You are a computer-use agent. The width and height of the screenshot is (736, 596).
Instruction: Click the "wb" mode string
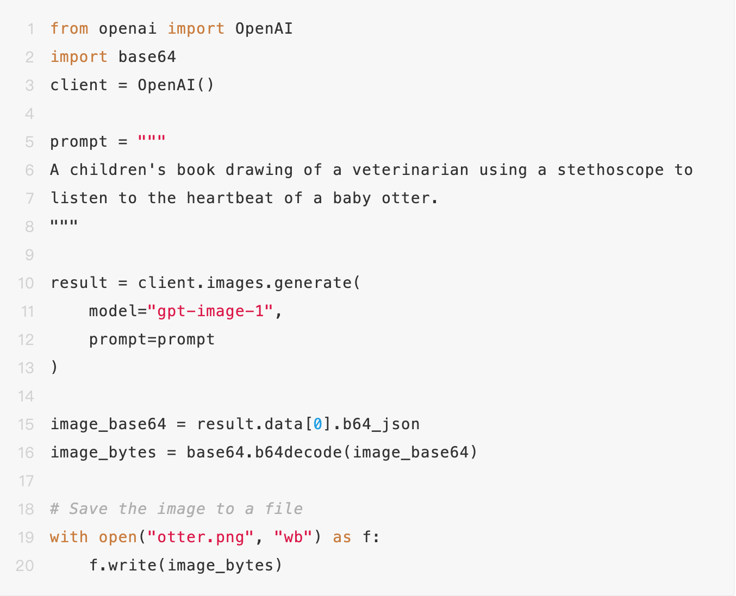(293, 537)
